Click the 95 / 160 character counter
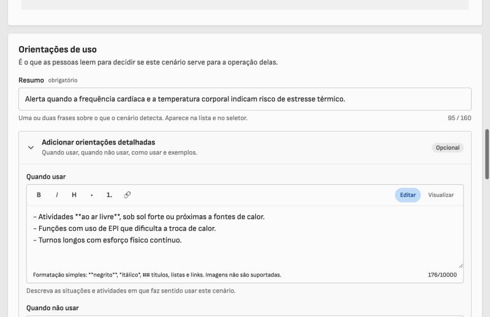This screenshot has width=490, height=317. click(459, 118)
